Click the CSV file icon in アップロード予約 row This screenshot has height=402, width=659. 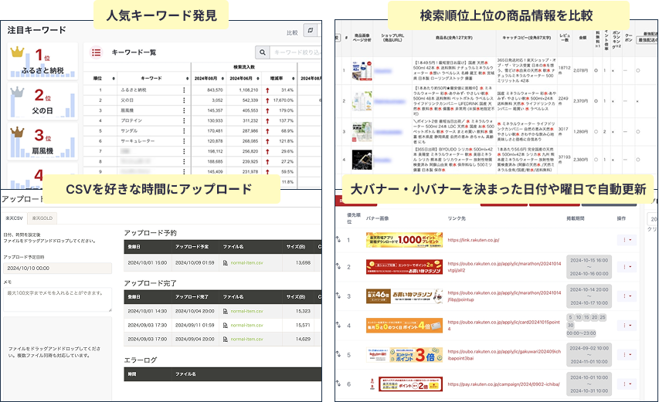[x=226, y=262]
